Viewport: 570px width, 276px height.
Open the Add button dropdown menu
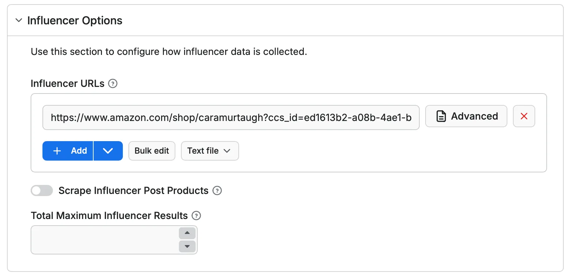point(108,151)
